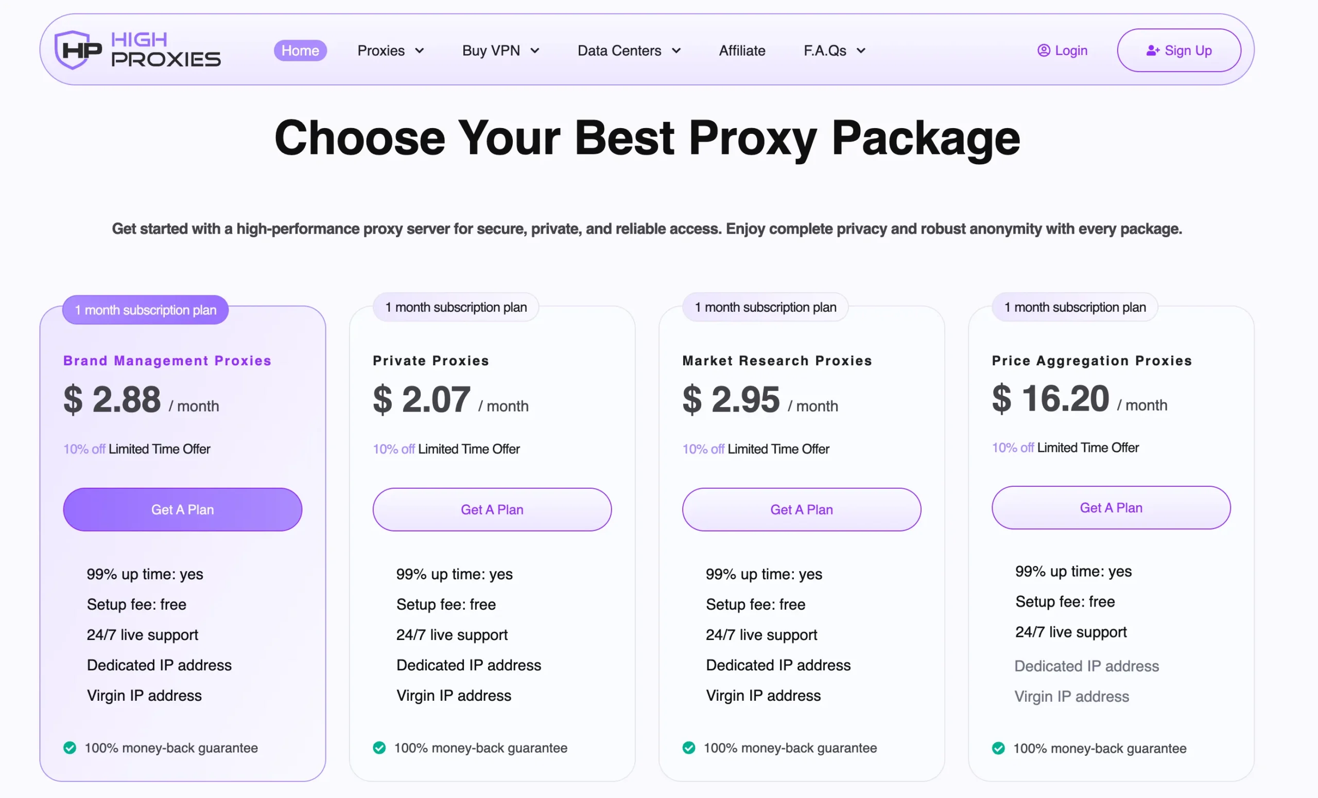Click the Login link

pos(1071,50)
